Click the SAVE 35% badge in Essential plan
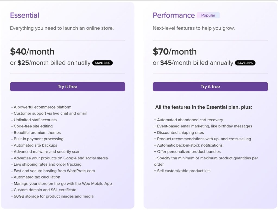Image resolution: width=278 pixels, height=210 pixels. [102, 63]
